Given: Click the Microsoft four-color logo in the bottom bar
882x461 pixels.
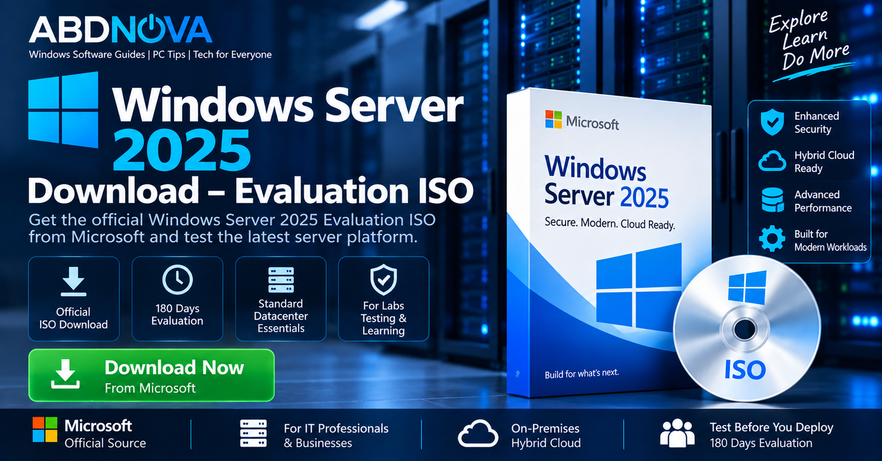Looking at the screenshot, I should [45, 430].
